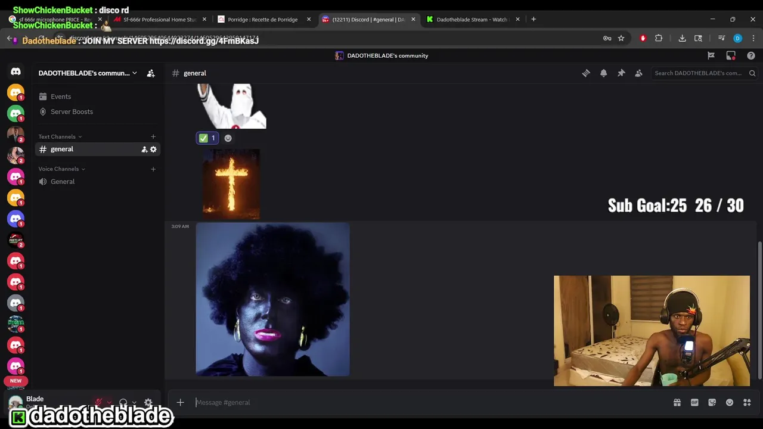Open a new Chrome tab

tap(534, 19)
